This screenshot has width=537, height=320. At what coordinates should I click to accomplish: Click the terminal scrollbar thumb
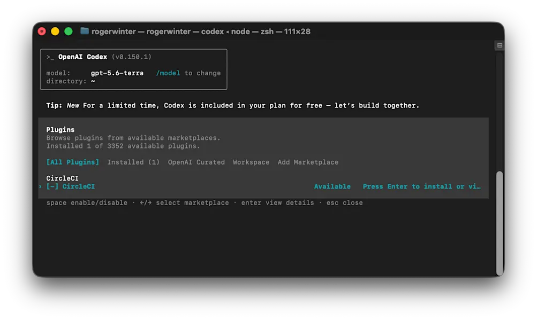pyautogui.click(x=500, y=223)
